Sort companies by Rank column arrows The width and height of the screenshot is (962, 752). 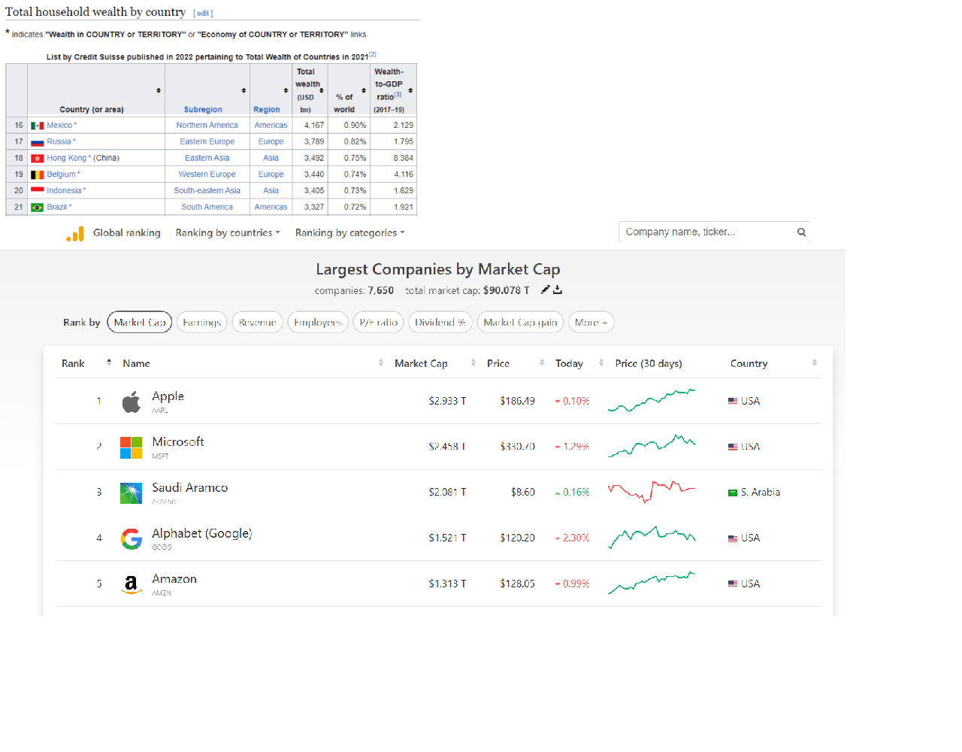[109, 362]
